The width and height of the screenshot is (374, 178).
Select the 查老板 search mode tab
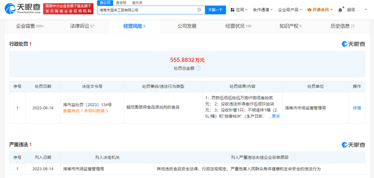[x=121, y=2]
